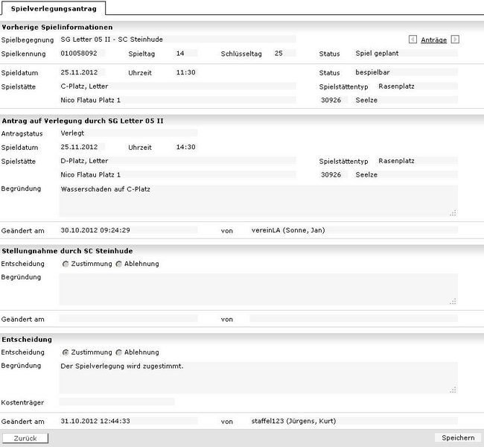Click the next Anträge arrow icon
Screen dimensions: 484x447
(455, 39)
